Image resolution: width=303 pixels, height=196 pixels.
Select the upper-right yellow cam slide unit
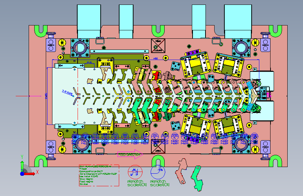[228, 65]
